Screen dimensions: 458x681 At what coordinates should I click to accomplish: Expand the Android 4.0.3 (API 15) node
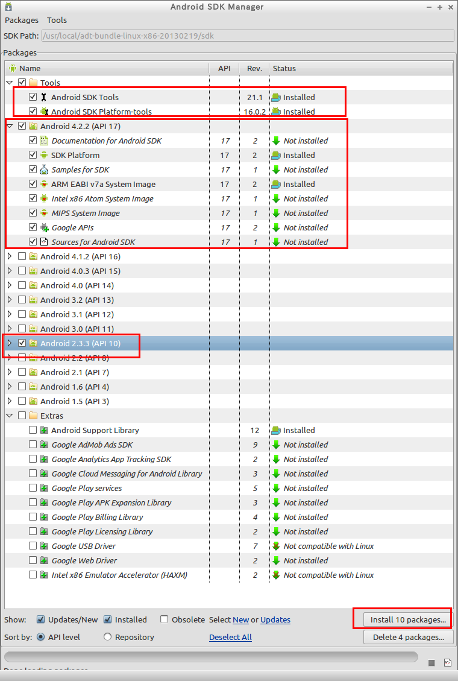click(10, 271)
